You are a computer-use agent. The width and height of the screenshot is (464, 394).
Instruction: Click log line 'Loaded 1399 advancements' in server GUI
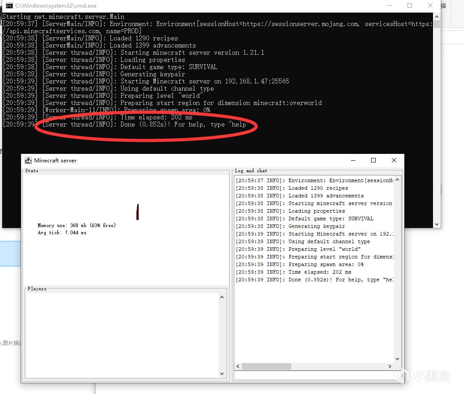click(x=300, y=196)
